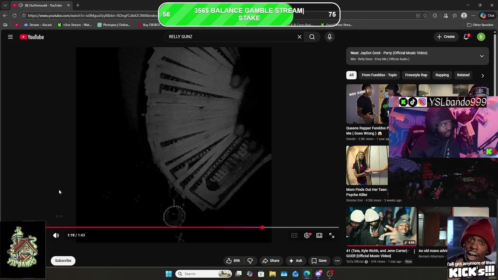Screen dimensions: 498x280
Task: Open YouTube notifications bell
Action: [466, 37]
